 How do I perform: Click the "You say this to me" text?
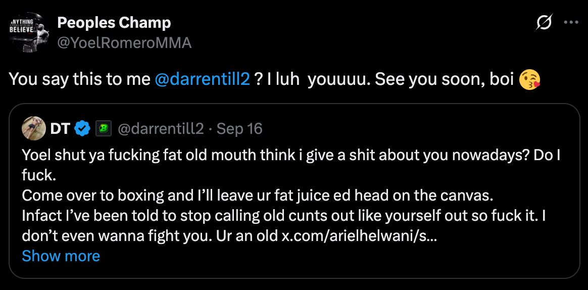[x=79, y=79]
